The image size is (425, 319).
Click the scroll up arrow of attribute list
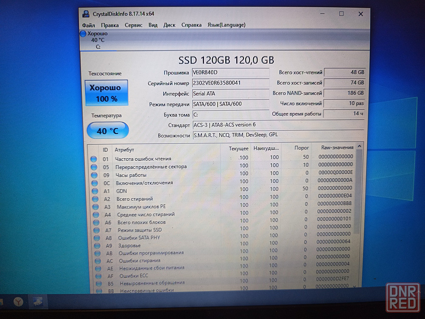[360, 146]
